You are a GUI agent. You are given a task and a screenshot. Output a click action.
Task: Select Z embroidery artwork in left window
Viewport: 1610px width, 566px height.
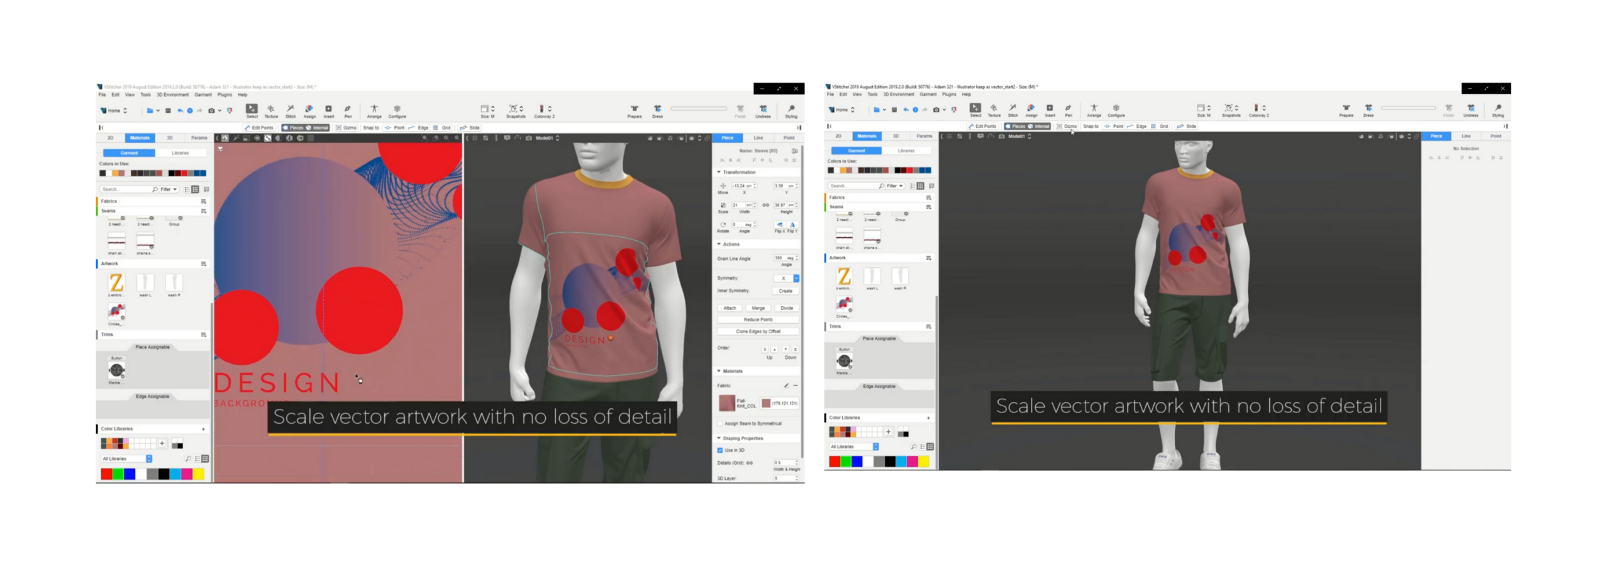[x=116, y=283]
